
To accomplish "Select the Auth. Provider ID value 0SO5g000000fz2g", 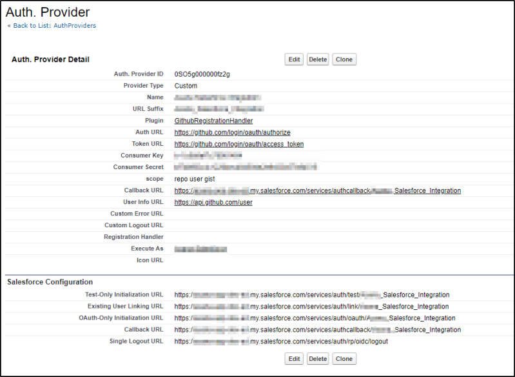I will click(202, 74).
